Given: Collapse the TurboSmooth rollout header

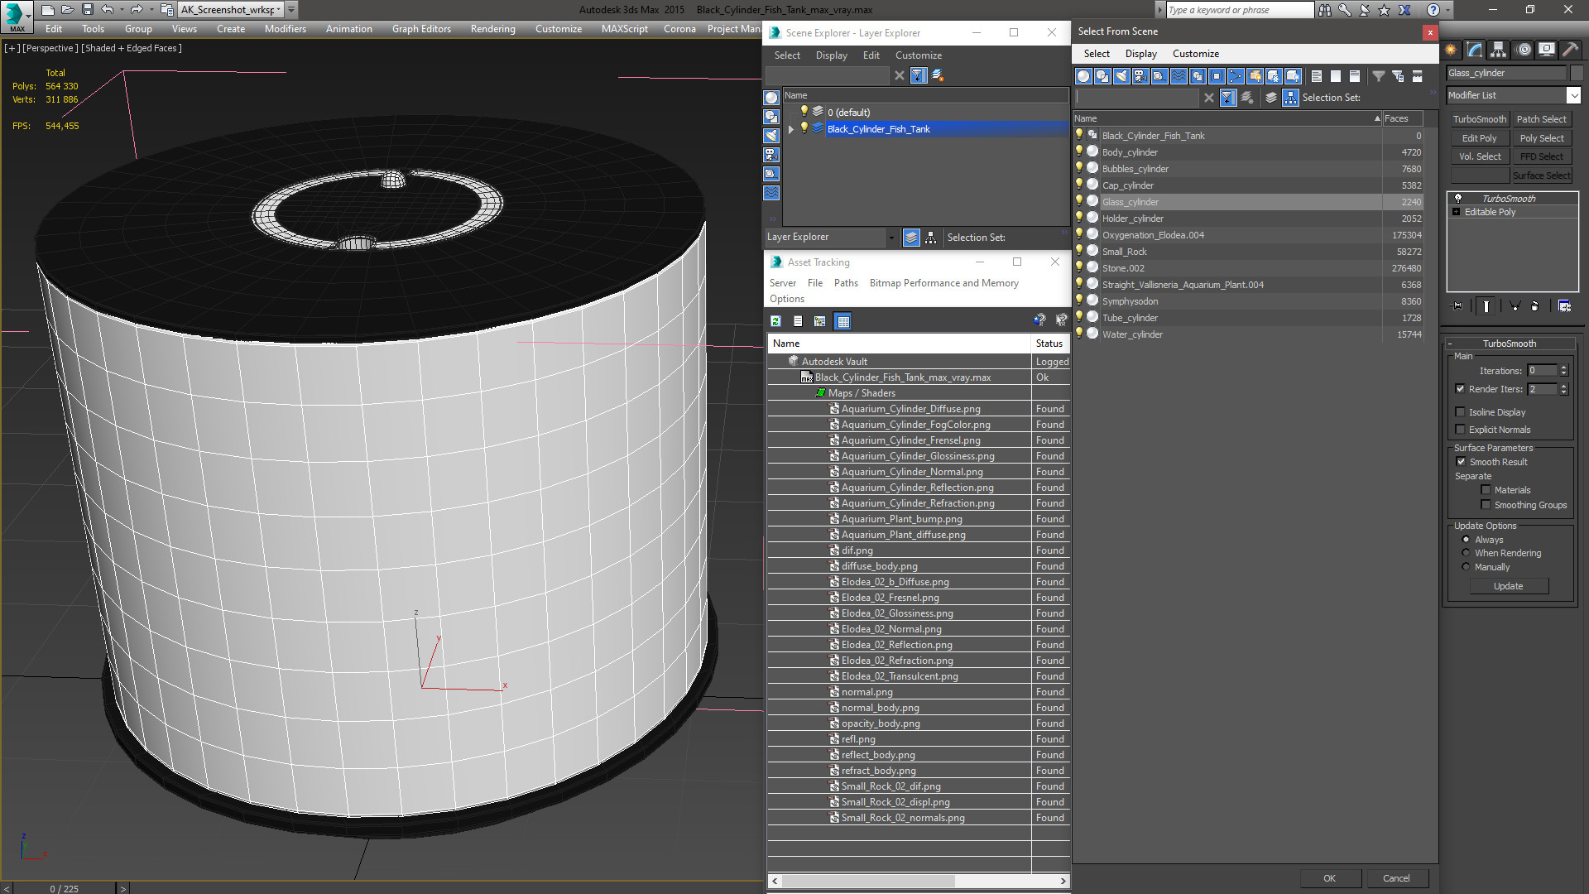Looking at the screenshot, I should [x=1509, y=344].
